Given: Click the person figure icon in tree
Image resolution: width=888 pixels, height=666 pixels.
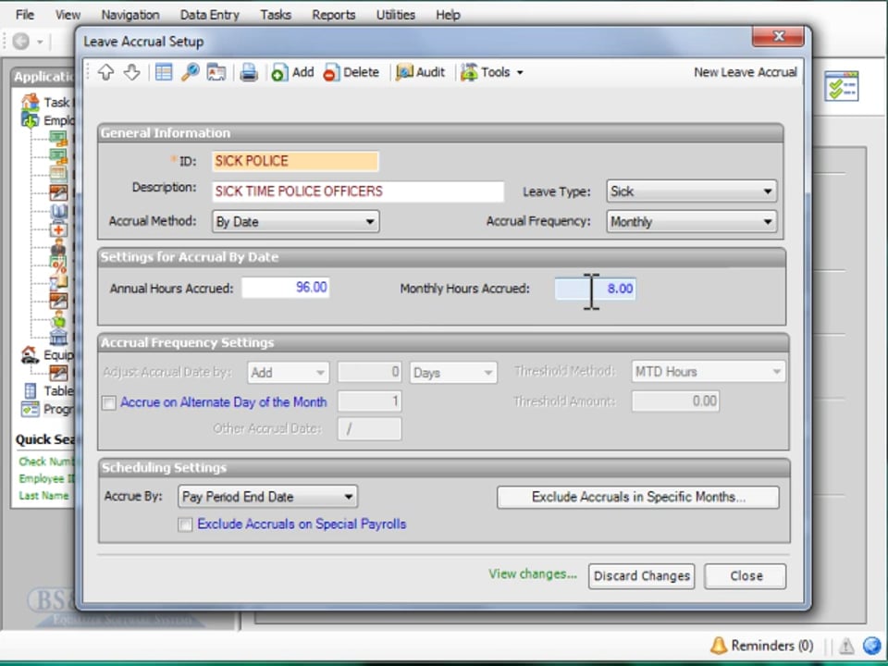Looking at the screenshot, I should coord(58,248).
